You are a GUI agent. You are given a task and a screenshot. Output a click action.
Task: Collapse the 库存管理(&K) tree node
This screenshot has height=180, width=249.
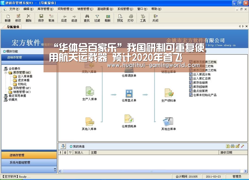pos(6,73)
